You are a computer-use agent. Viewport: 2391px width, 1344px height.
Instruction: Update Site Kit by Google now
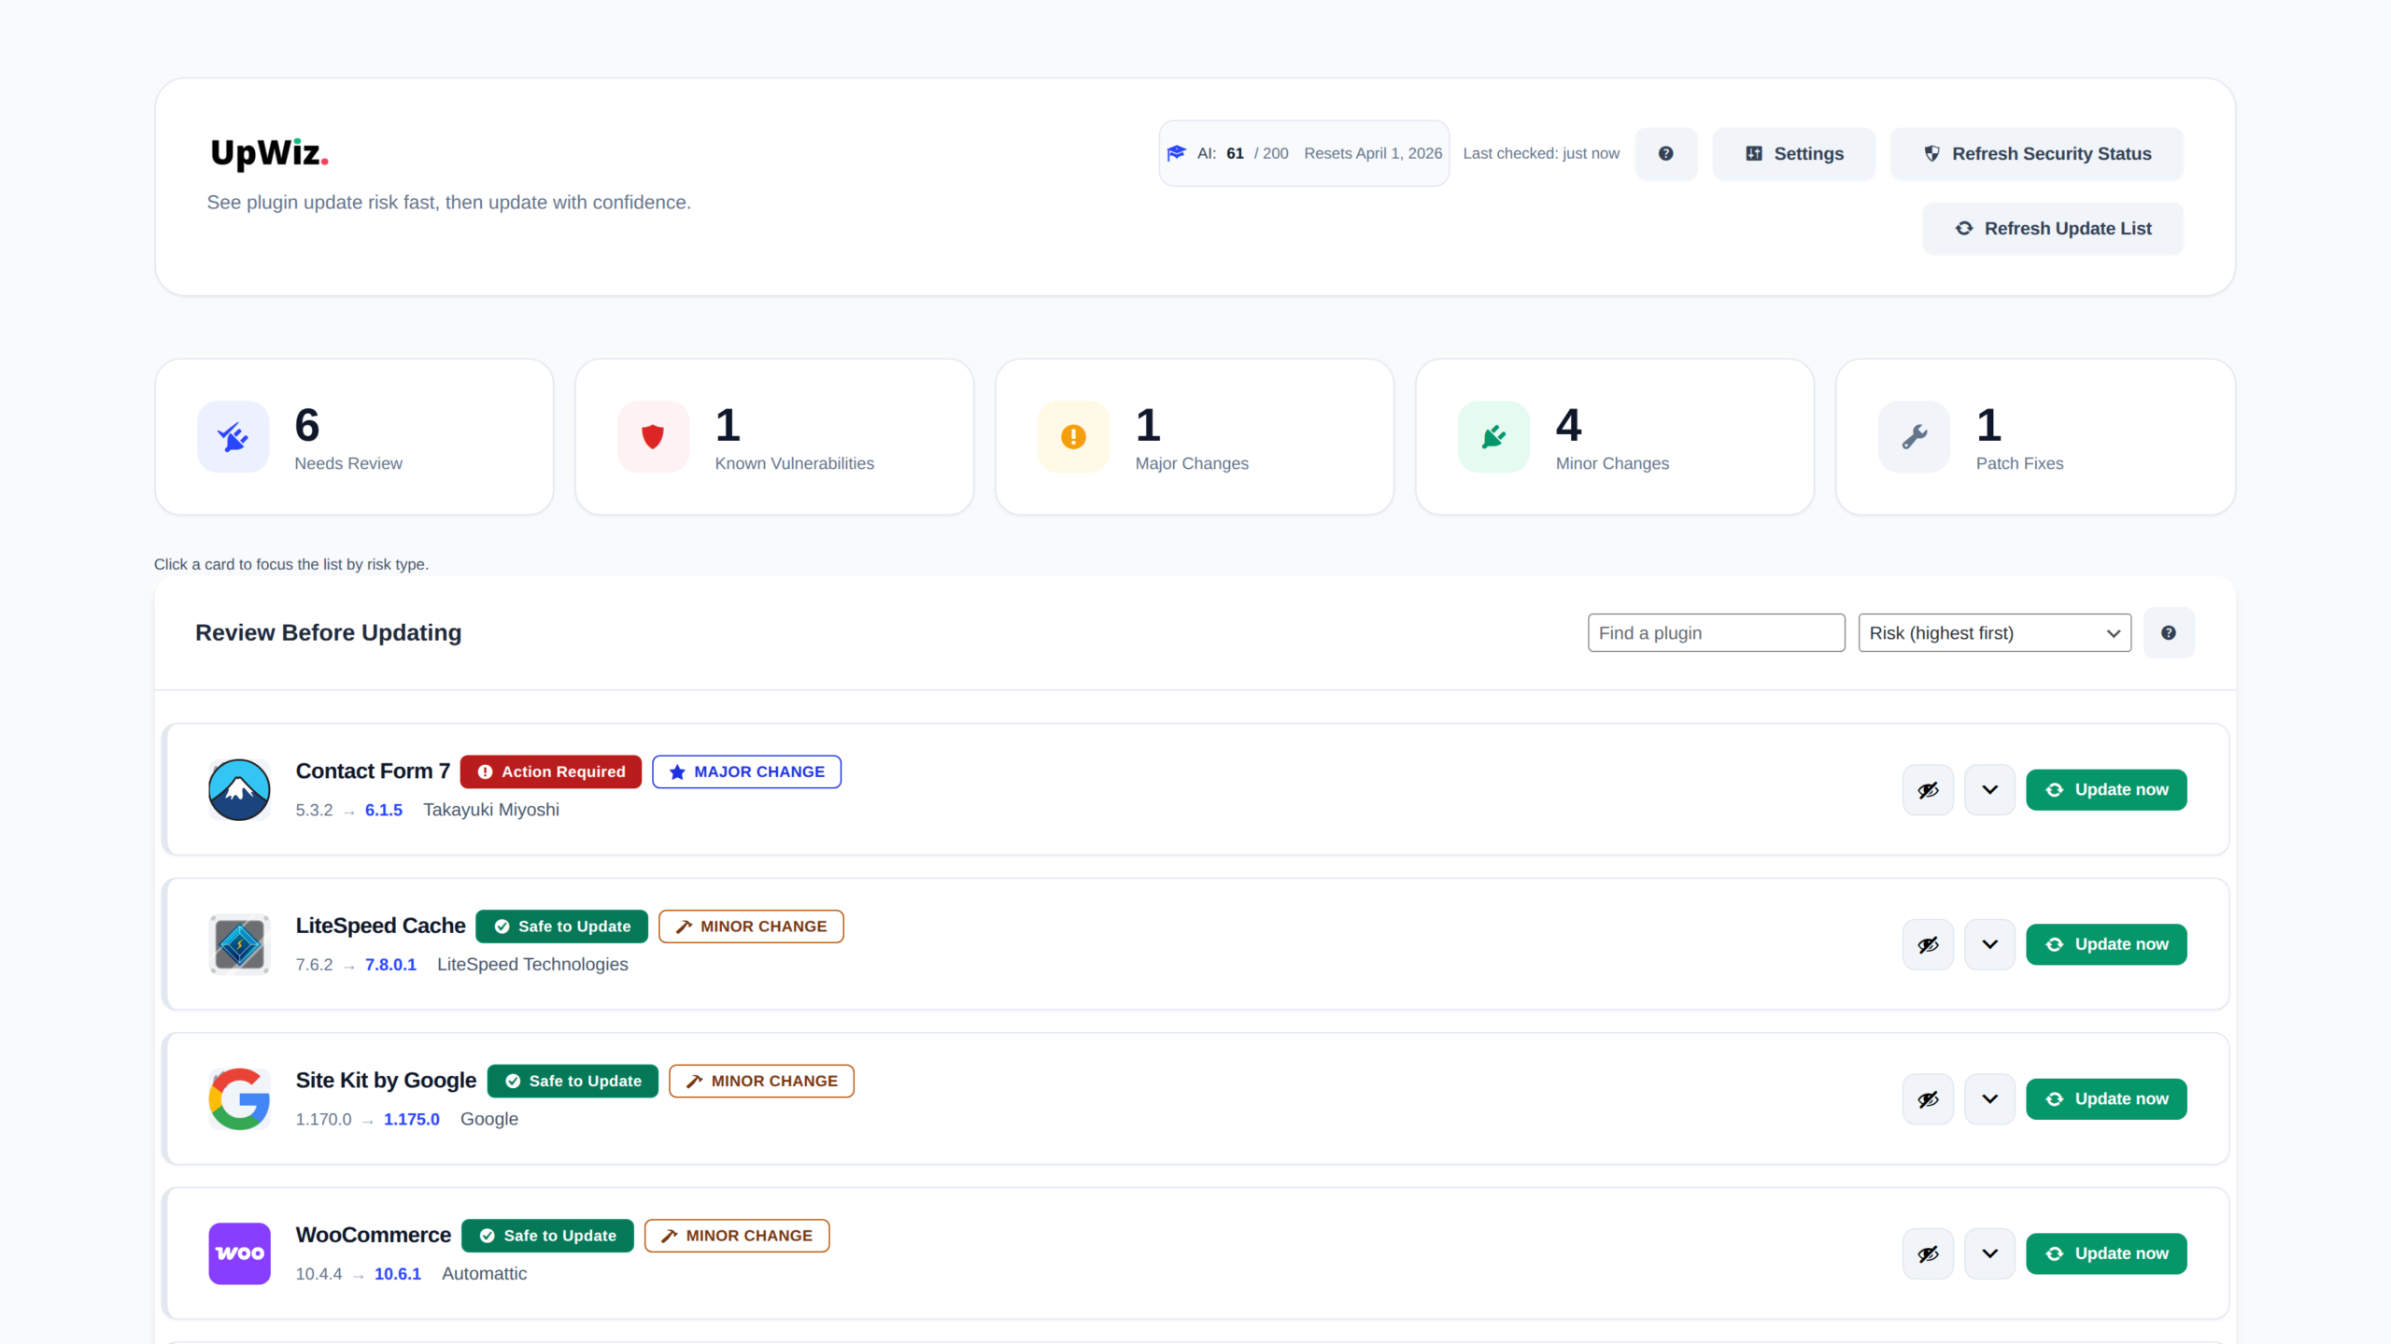pyautogui.click(x=2106, y=1099)
